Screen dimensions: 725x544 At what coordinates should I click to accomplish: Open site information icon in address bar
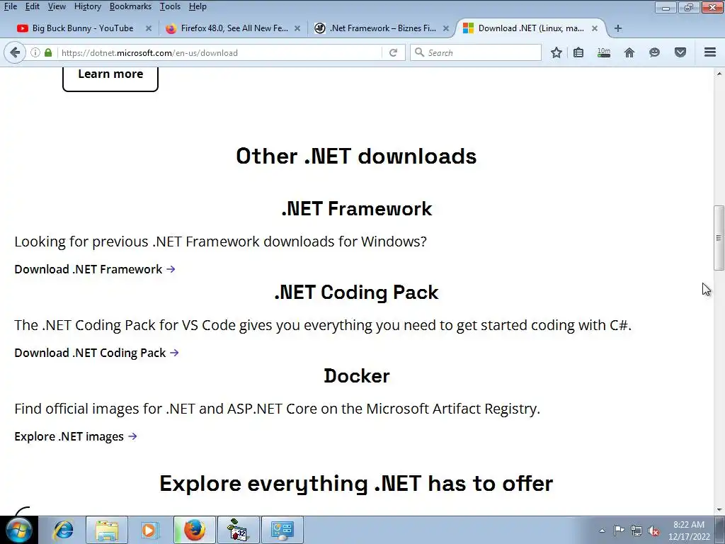[35, 52]
